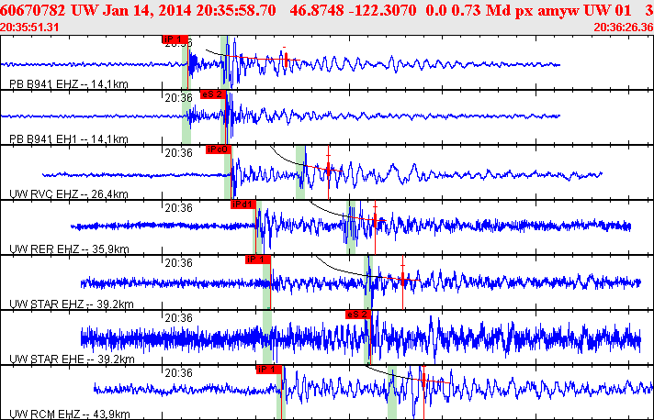Click the PB B941 EHZ -- 14.1km label

pos(68,84)
